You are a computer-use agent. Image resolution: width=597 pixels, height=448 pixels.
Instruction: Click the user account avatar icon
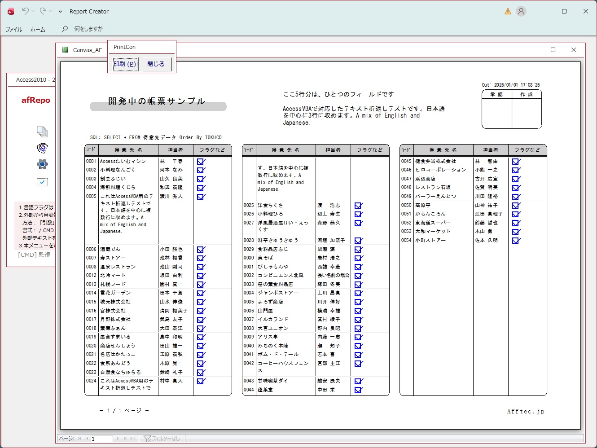[x=521, y=12]
